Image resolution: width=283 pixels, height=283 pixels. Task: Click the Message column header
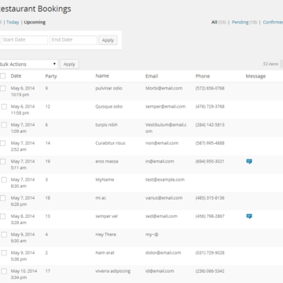[255, 76]
